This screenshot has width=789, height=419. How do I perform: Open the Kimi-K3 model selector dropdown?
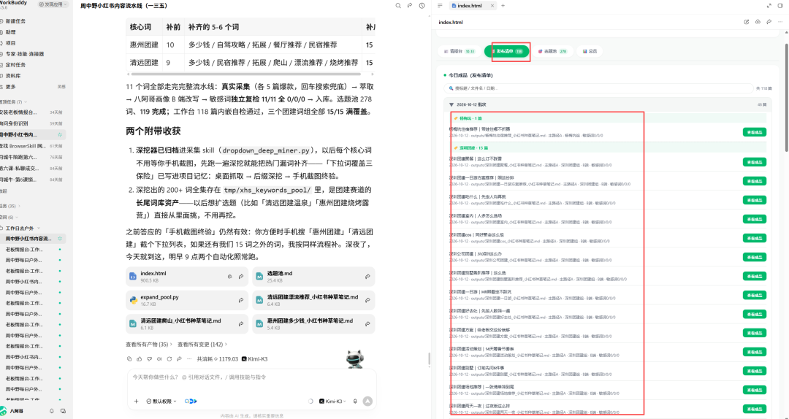pyautogui.click(x=333, y=401)
